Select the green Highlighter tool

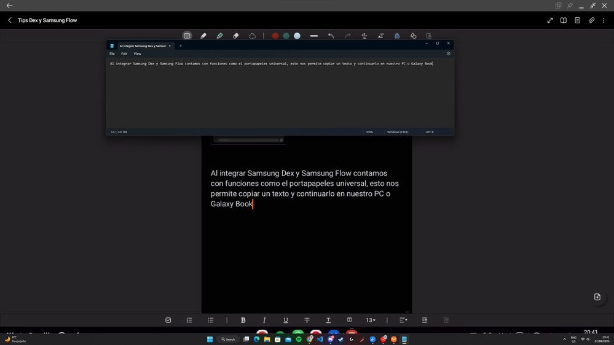[x=219, y=36]
